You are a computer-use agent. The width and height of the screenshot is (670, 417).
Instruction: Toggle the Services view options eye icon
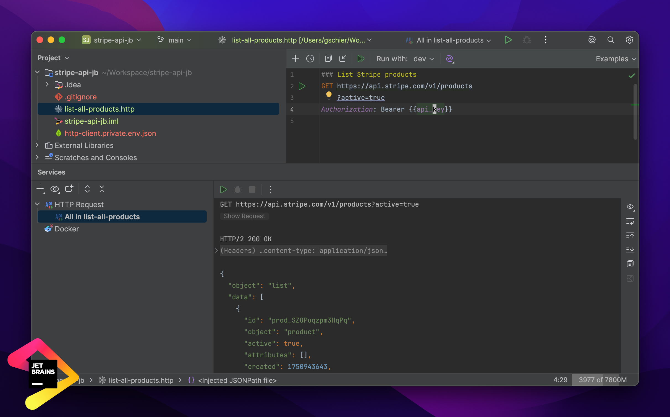(x=55, y=189)
